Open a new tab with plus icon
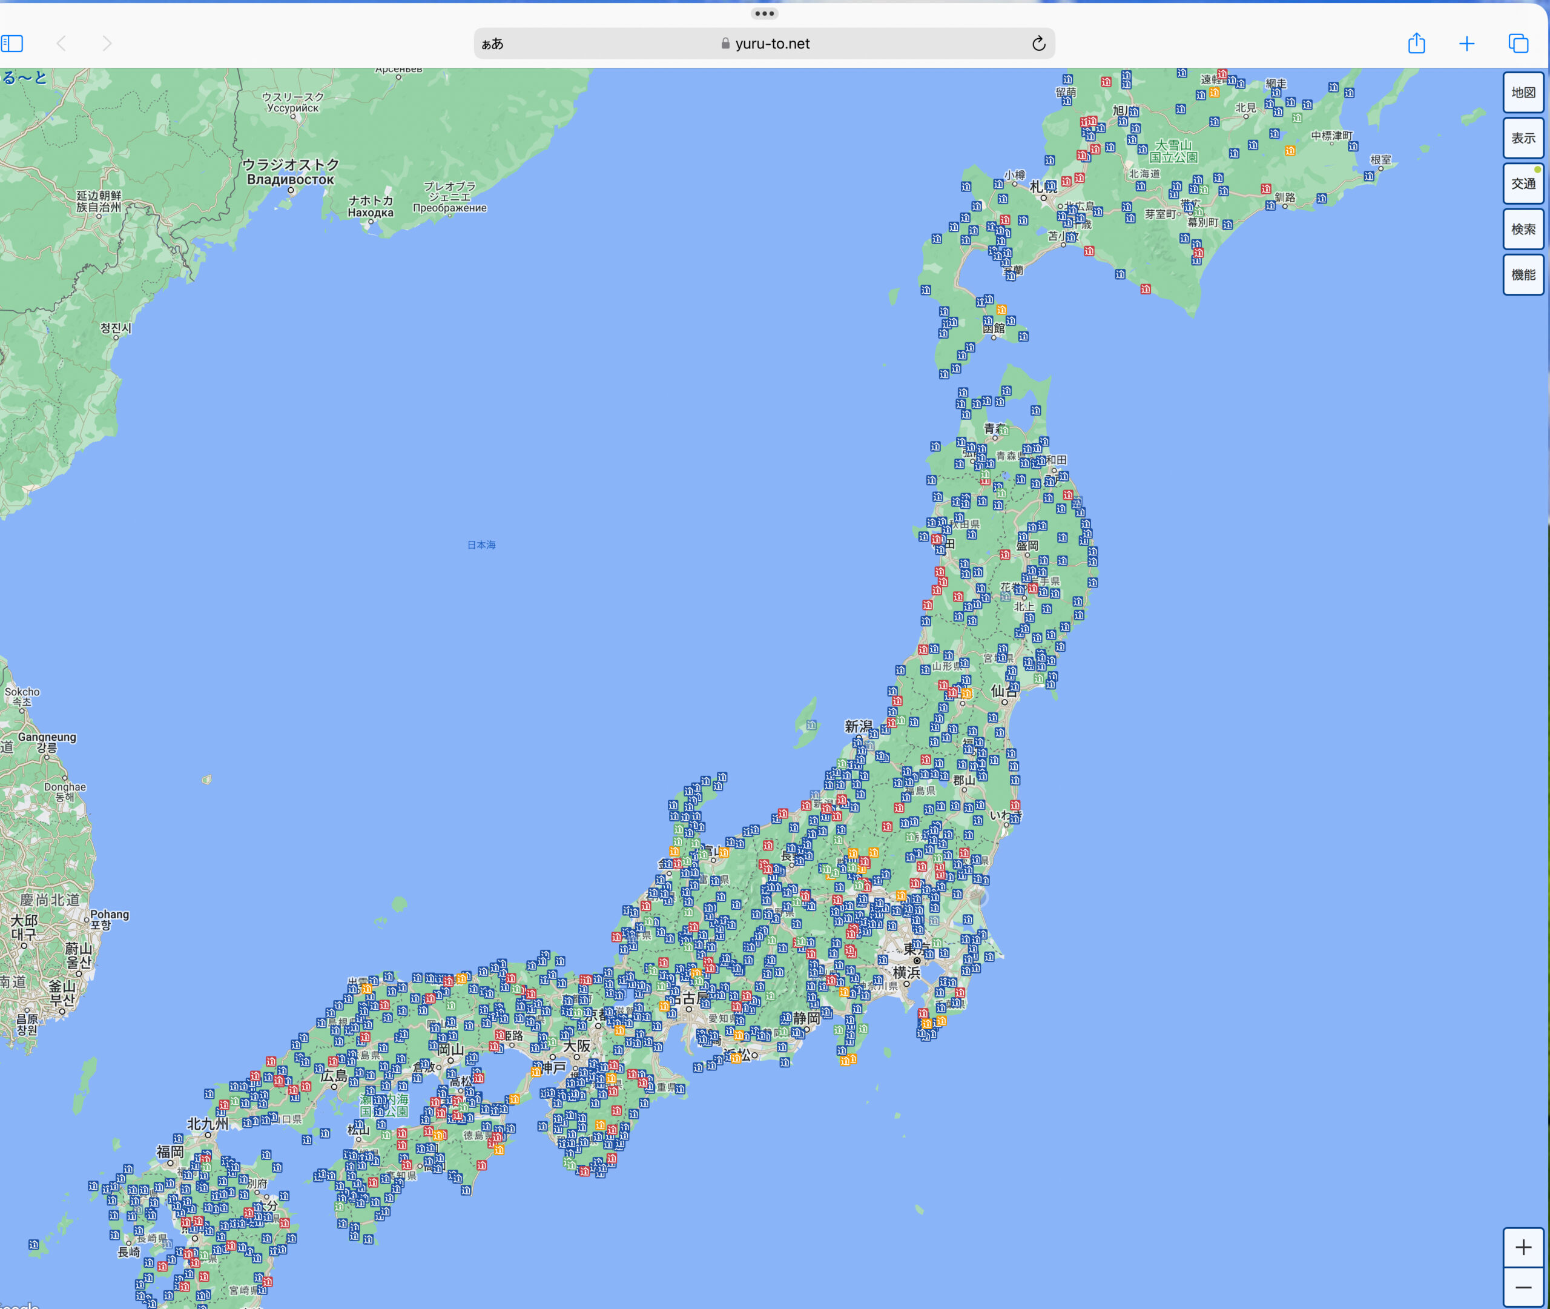This screenshot has height=1309, width=1550. click(1467, 44)
